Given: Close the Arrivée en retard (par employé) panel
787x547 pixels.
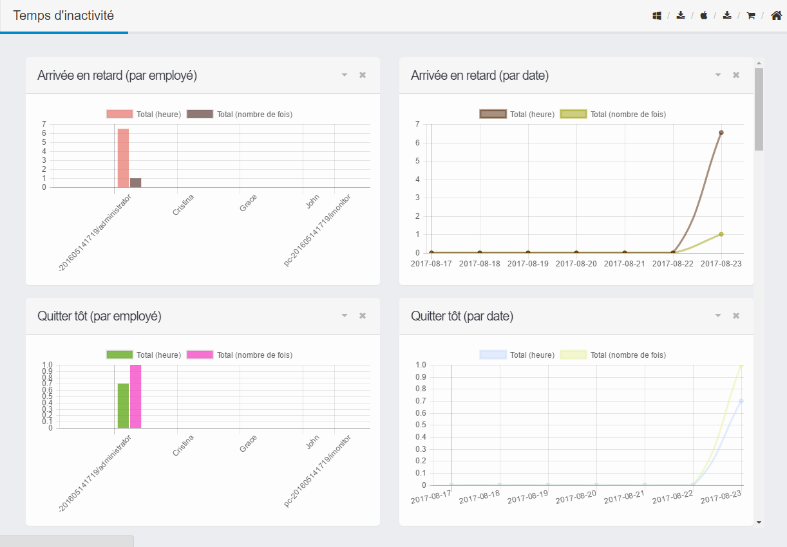Looking at the screenshot, I should (x=363, y=75).
